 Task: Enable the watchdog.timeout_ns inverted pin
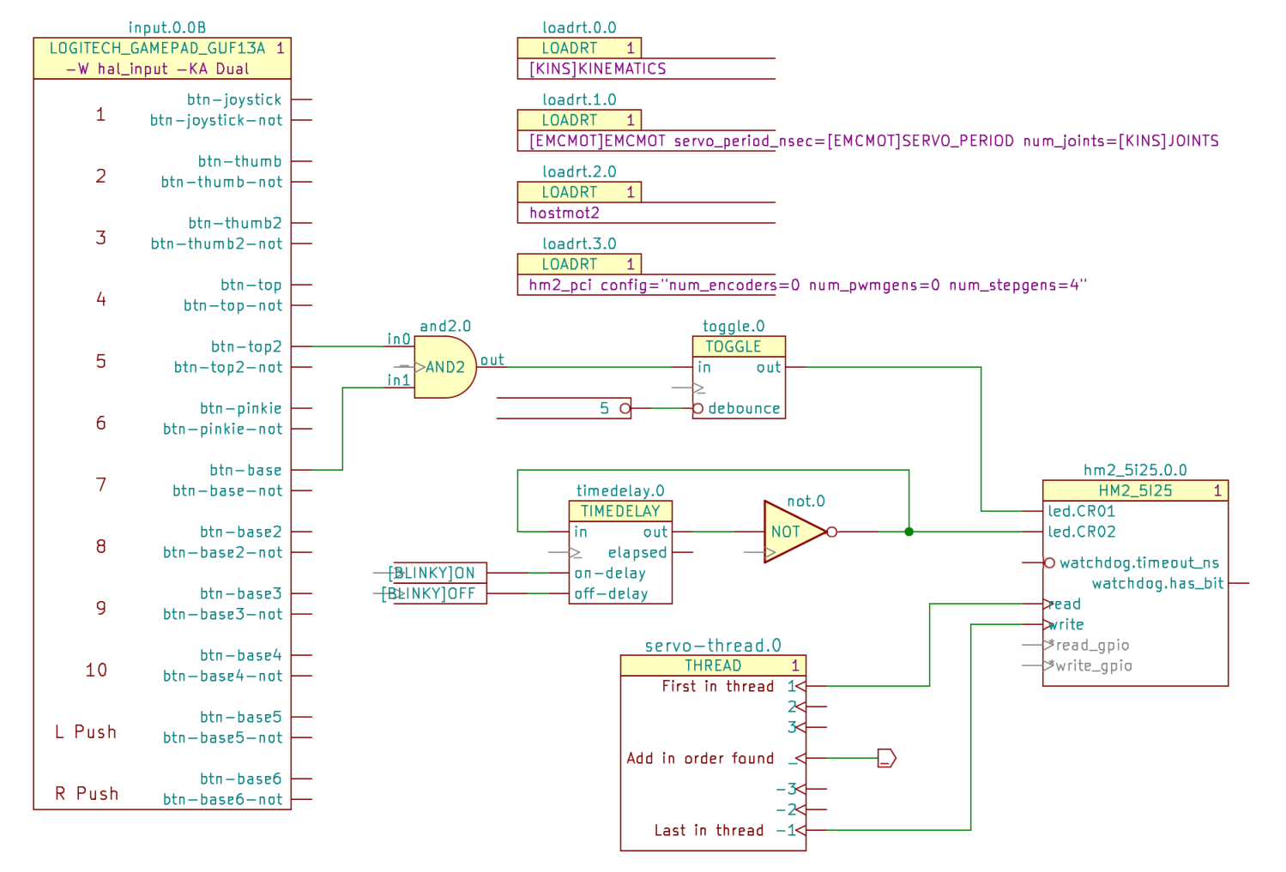(1049, 563)
